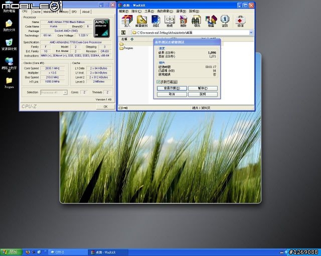Click the Core Speed value 2835.1 MHz
The width and height of the screenshot is (321, 256).
[52, 68]
